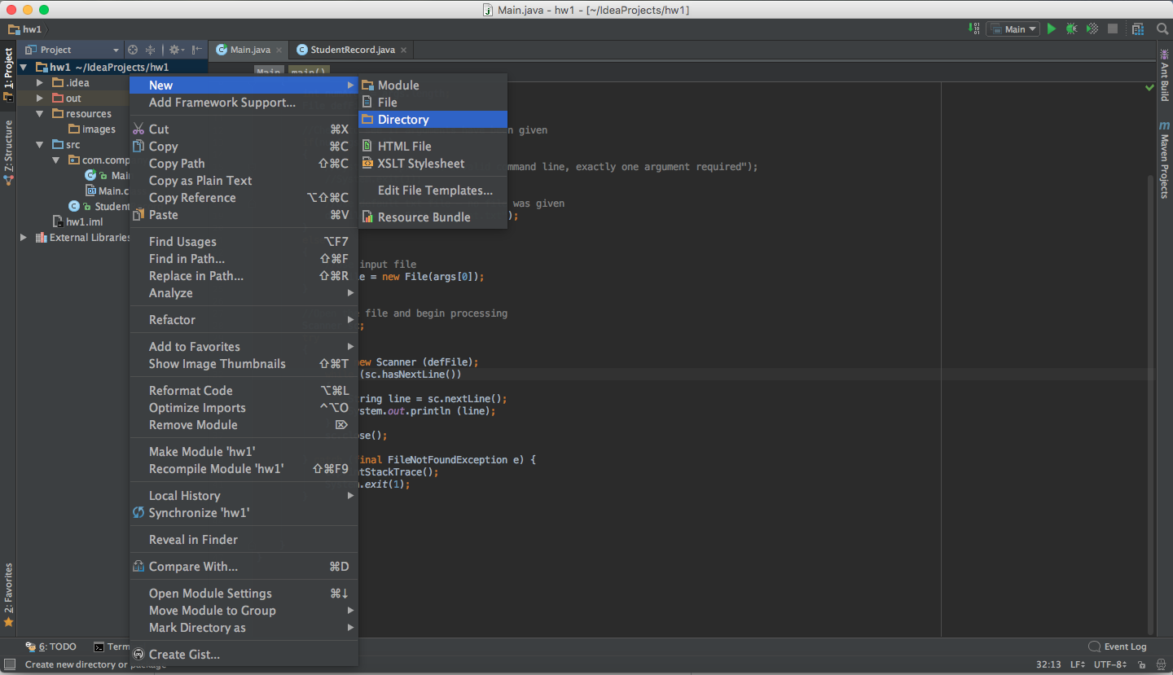The image size is (1173, 675).
Task: Open Add to Favorites submenu
Action: pyautogui.click(x=244, y=347)
